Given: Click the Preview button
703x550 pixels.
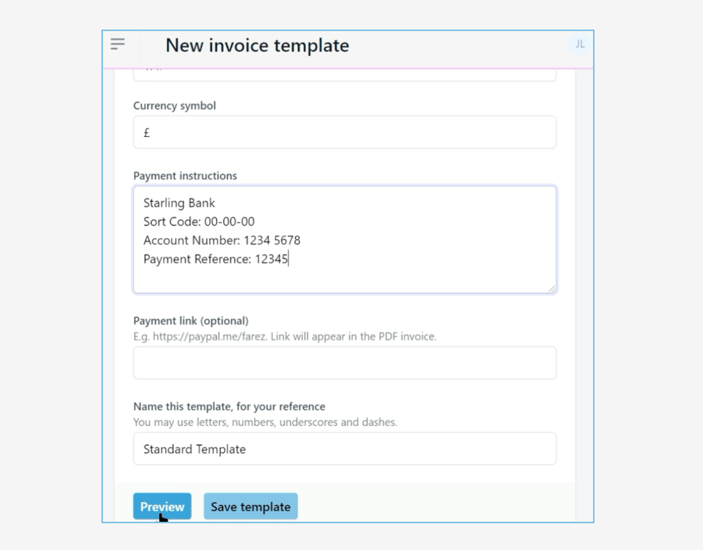Looking at the screenshot, I should (x=162, y=506).
